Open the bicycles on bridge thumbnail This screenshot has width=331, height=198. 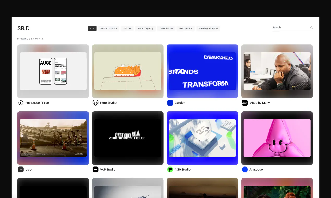pos(53,138)
